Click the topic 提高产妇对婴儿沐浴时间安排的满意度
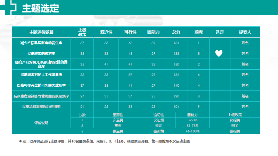The width and height of the screenshot is (278, 156). 41,64
